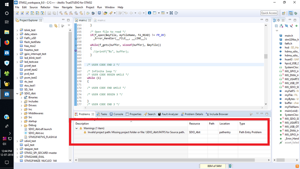This screenshot has height=169, width=300.
Task: Click the new header file icon
Action: pyautogui.click(x=22, y=13)
